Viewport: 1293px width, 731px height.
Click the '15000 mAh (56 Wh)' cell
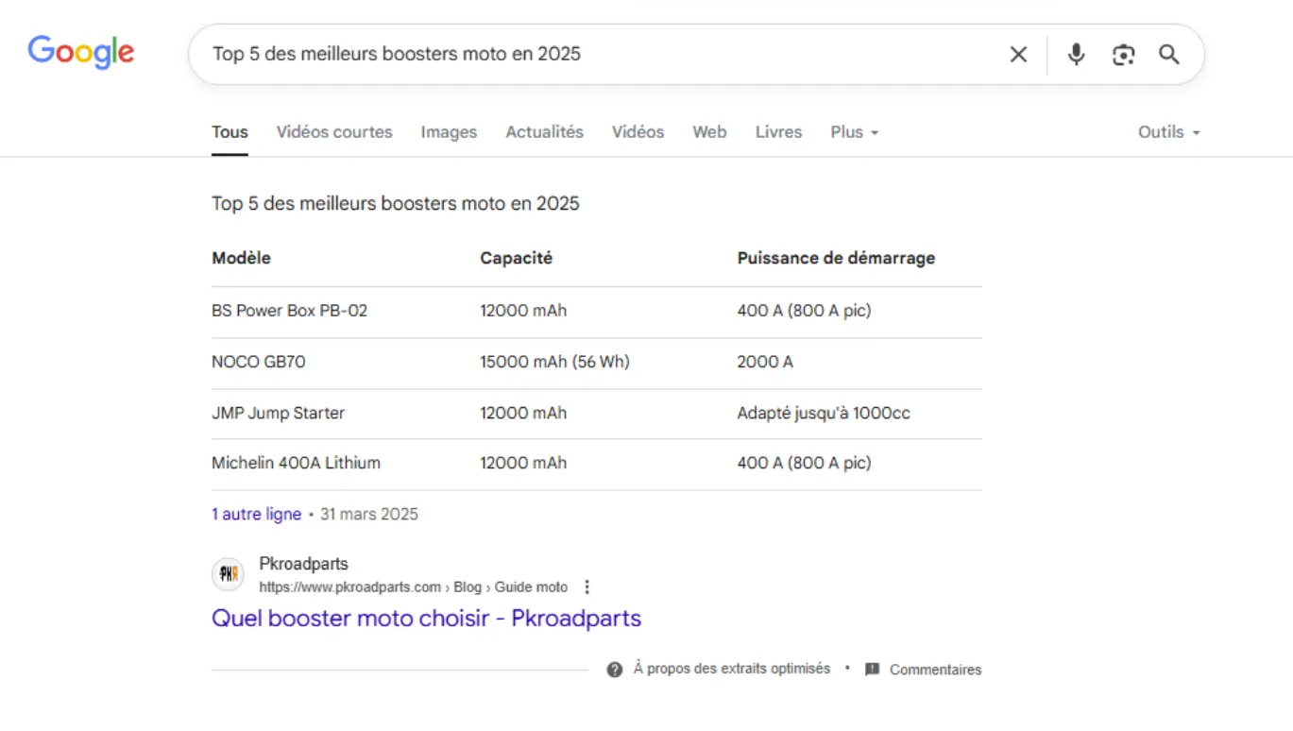pyautogui.click(x=554, y=362)
